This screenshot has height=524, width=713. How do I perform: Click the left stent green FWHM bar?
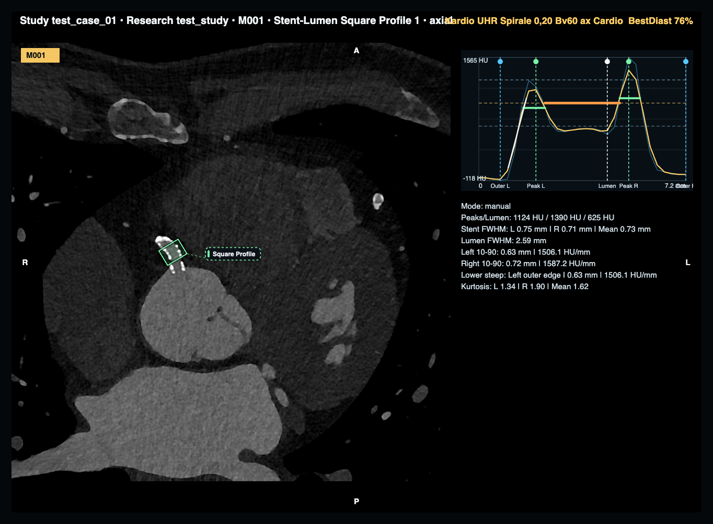click(x=534, y=108)
